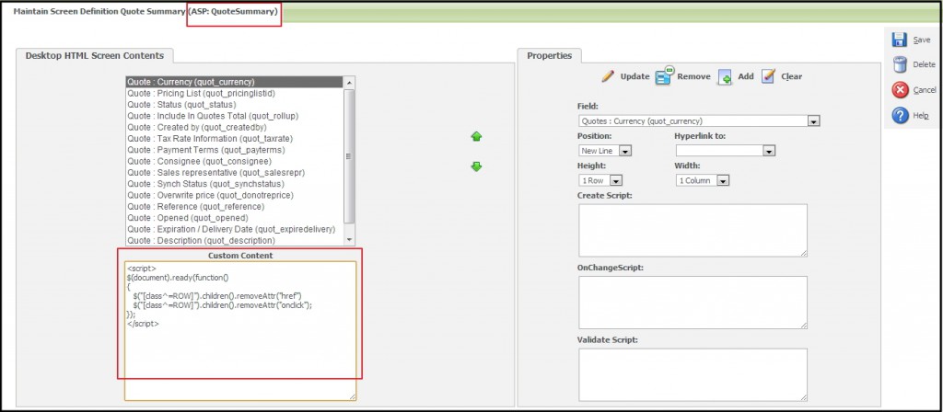943x412 pixels.
Task: Select Quote : Include In Quotes Total
Action: point(235,116)
